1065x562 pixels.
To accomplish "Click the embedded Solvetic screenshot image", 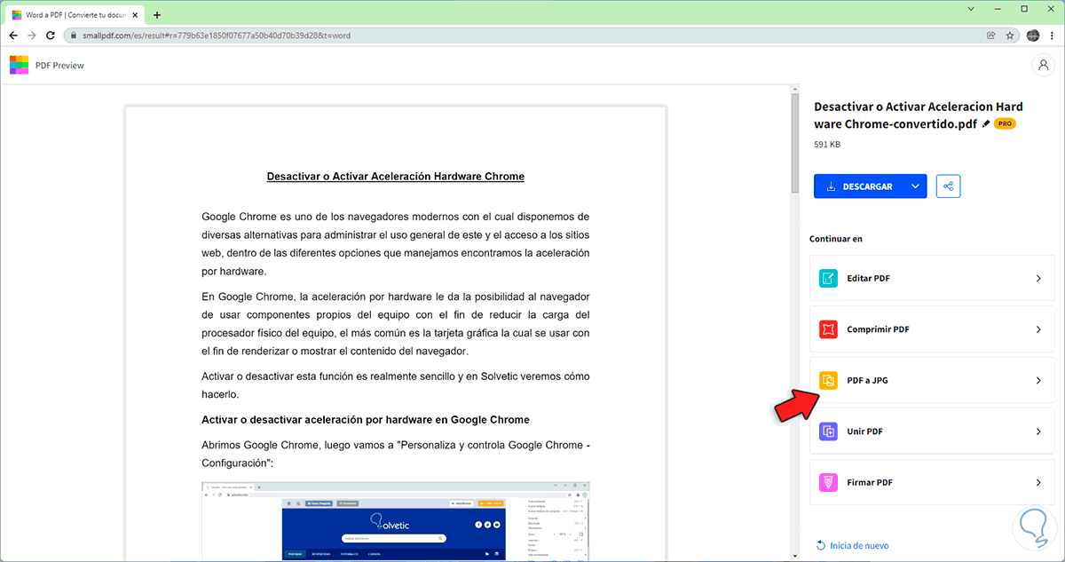I will [396, 521].
